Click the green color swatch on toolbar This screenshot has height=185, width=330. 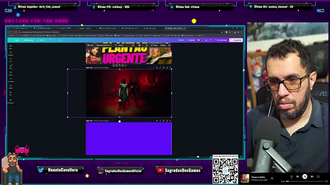click(x=133, y=45)
